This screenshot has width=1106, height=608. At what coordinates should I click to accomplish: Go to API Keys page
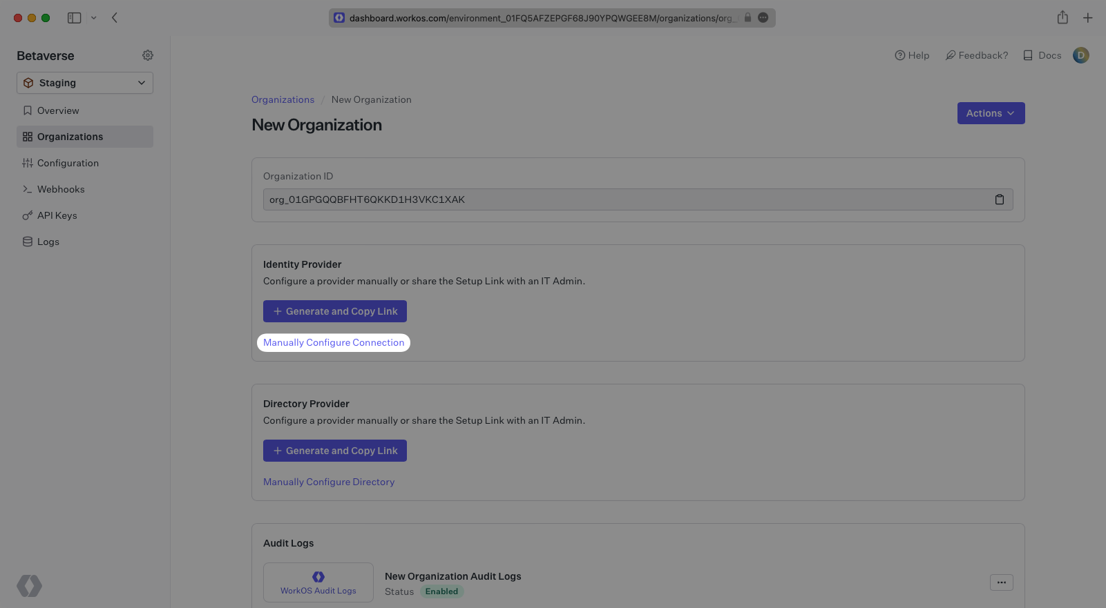57,215
